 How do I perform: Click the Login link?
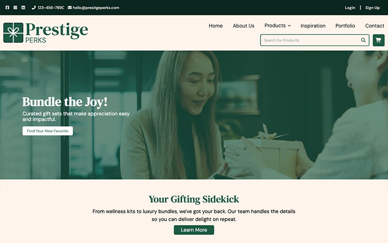pos(350,8)
